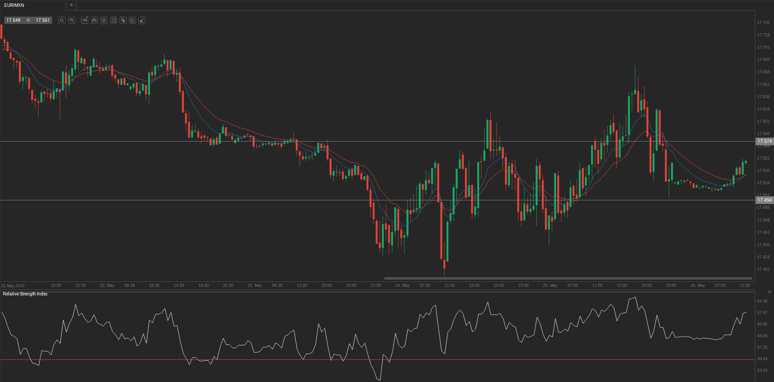The height and width of the screenshot is (382, 774).
Task: Click the zoom out magnifier icon
Action: (x=62, y=20)
